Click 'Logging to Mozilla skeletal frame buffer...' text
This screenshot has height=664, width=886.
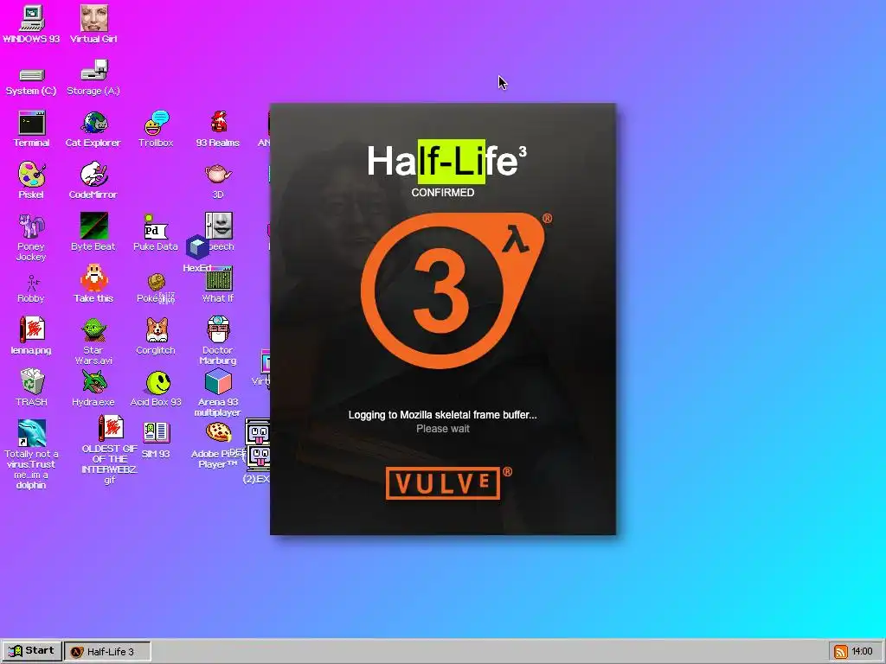coord(442,415)
